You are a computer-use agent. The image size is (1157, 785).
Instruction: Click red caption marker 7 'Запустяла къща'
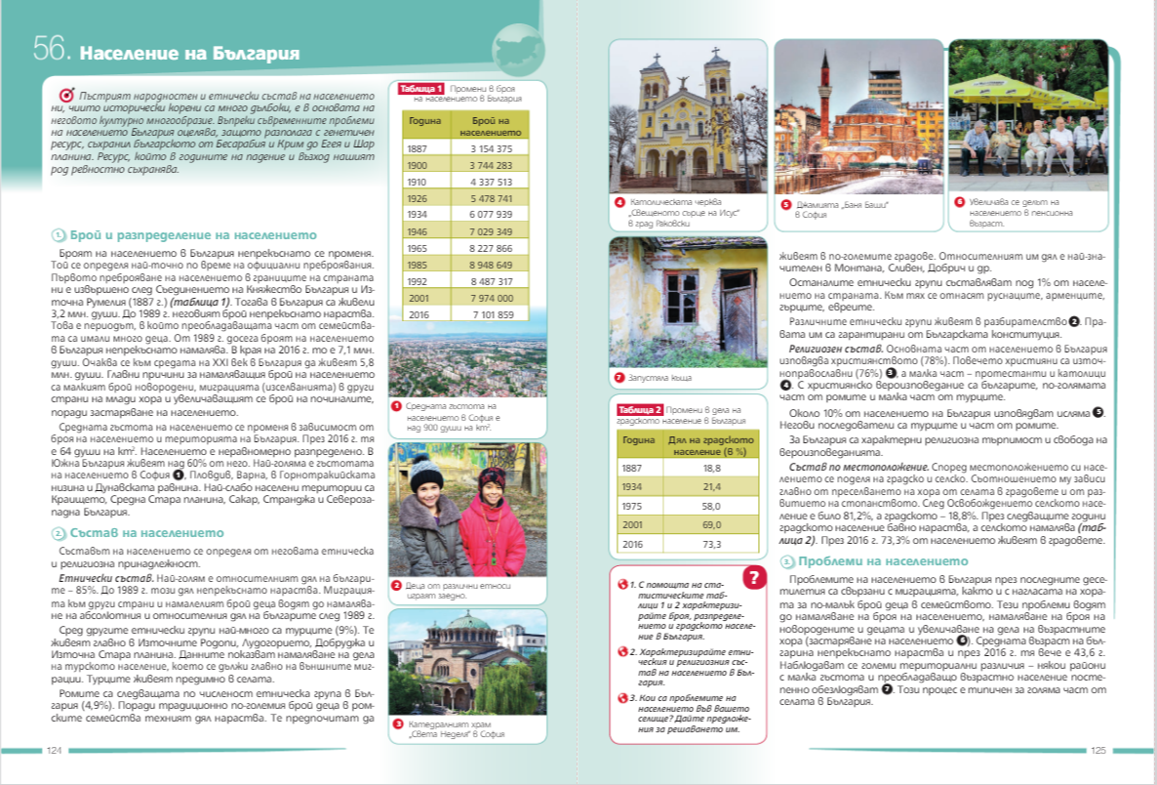point(618,377)
